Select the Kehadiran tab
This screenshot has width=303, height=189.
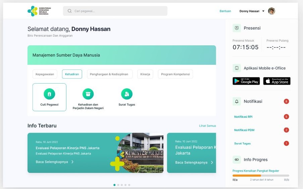(72, 74)
